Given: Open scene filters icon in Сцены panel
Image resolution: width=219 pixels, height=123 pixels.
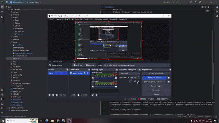Looking at the screenshot, I should pos(57,95).
